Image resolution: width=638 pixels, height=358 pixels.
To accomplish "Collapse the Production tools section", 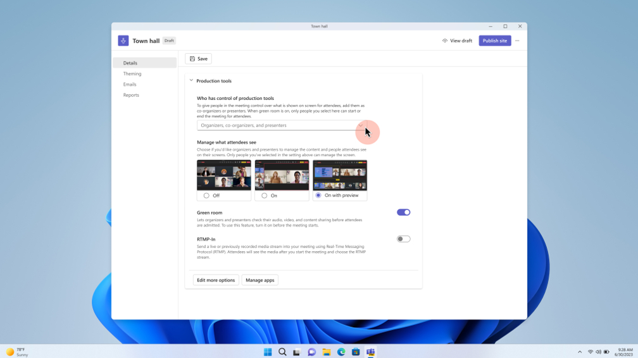I will [191, 80].
